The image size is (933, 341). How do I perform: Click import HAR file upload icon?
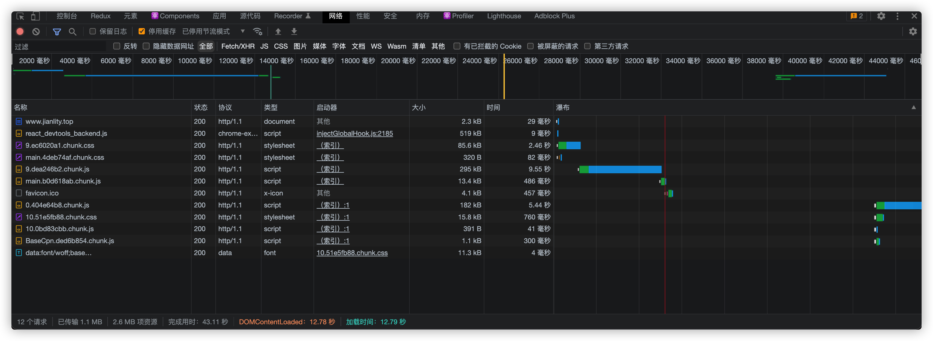[x=278, y=32]
